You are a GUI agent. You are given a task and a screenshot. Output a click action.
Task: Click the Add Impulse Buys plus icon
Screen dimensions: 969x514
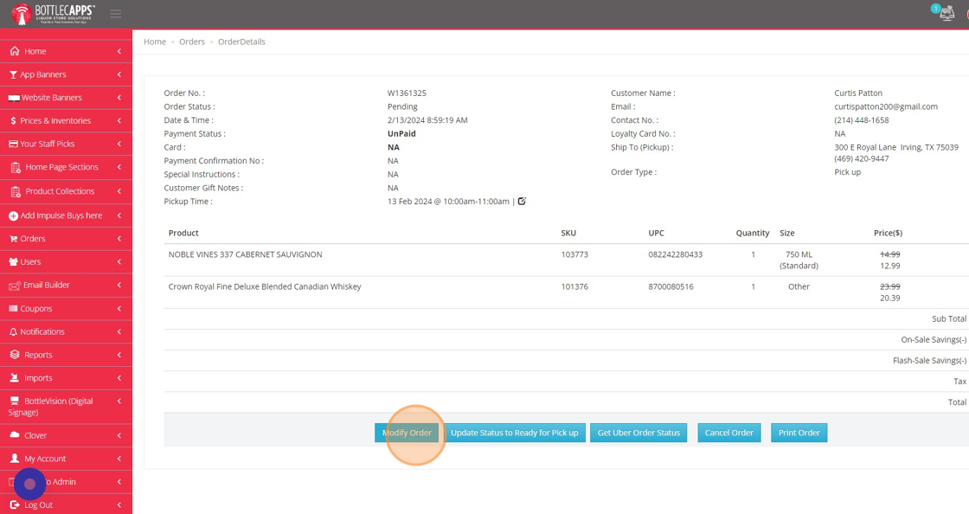[13, 216]
